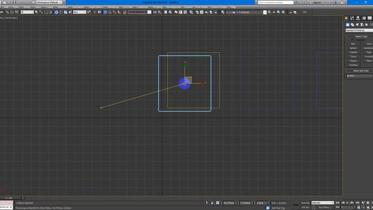
Task: Select the Select and Link tool
Action: [x=7, y=12]
